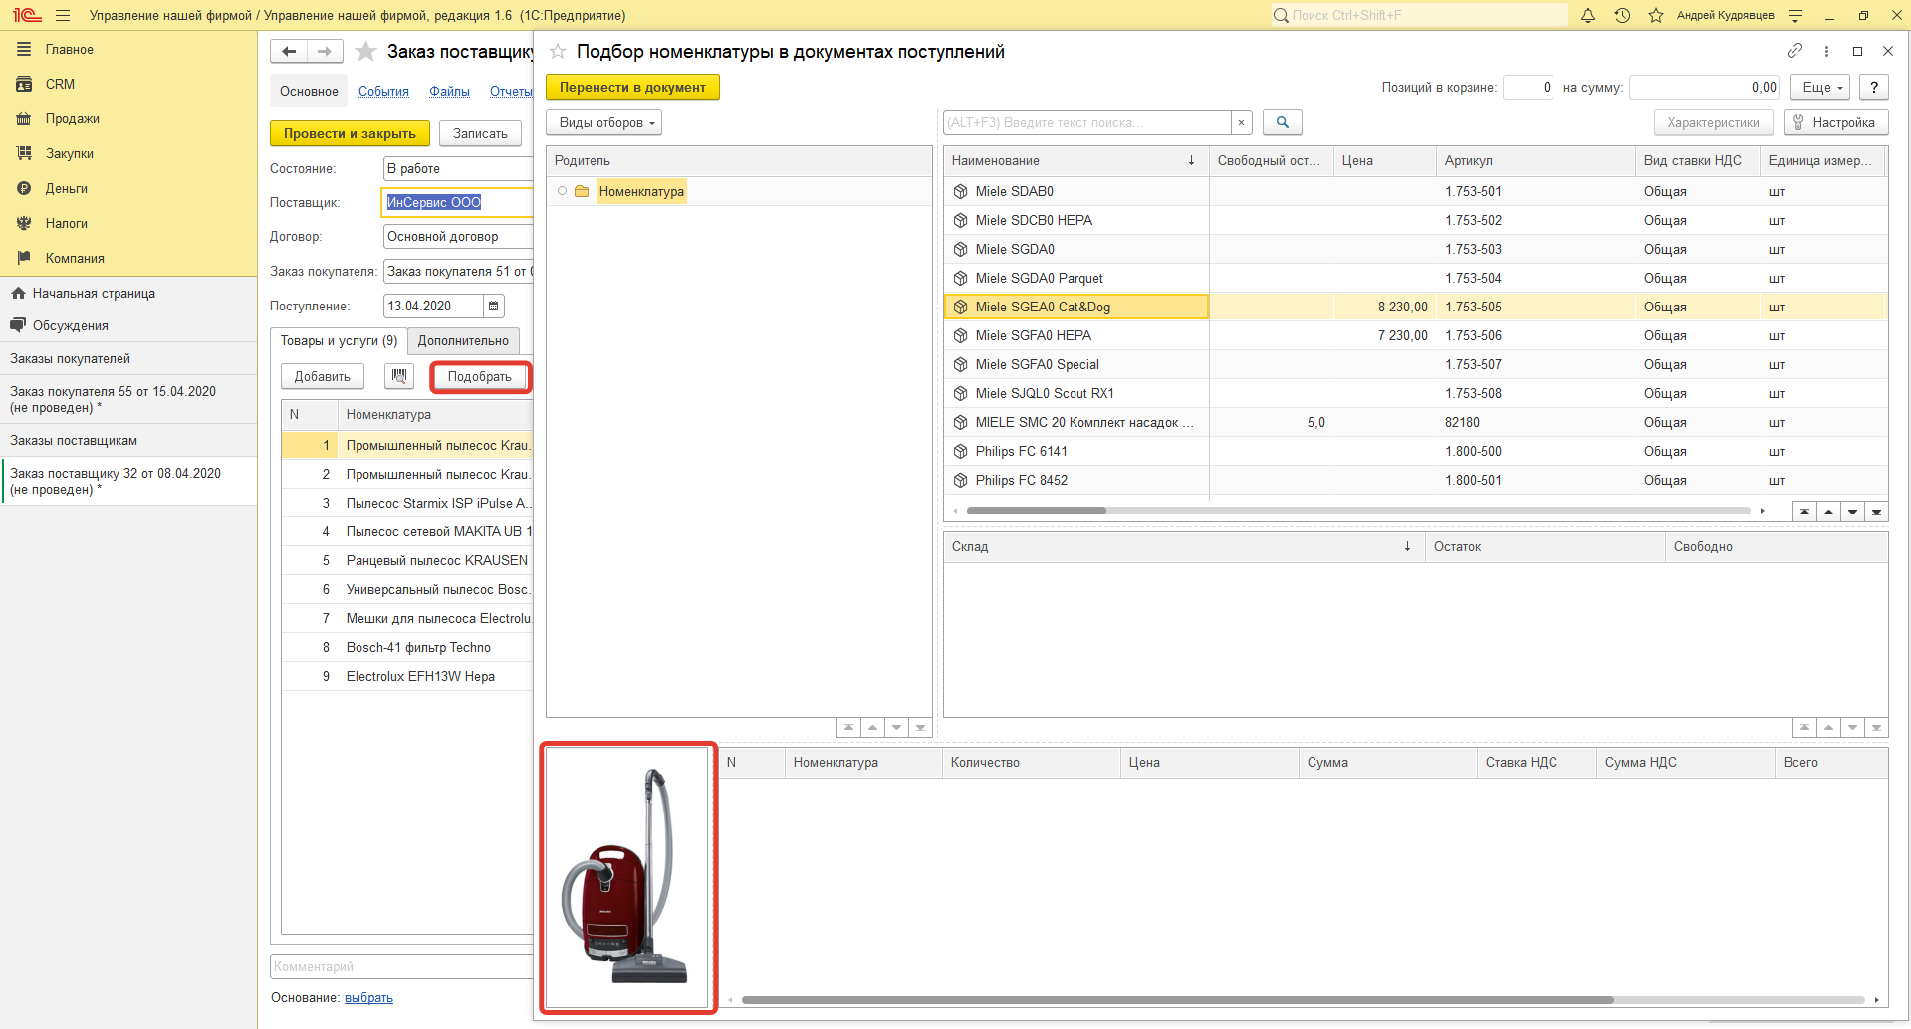The width and height of the screenshot is (1911, 1029).
Task: Select the Номенклатура folder radio marker
Action: (x=562, y=191)
